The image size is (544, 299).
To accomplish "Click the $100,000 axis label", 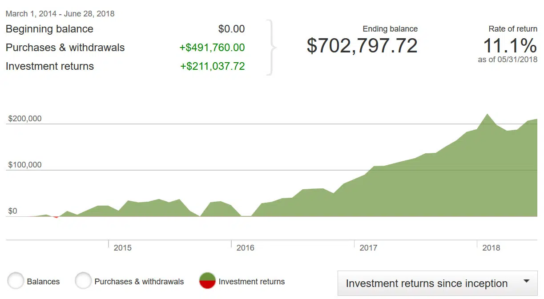I will tap(25, 165).
